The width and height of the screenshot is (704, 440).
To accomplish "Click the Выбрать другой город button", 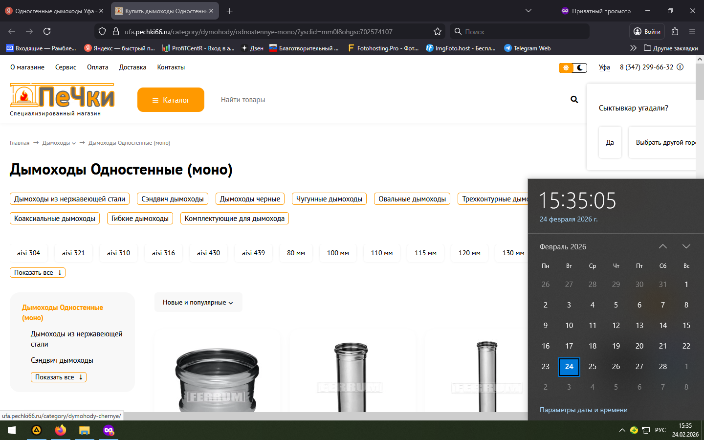I will click(662, 142).
